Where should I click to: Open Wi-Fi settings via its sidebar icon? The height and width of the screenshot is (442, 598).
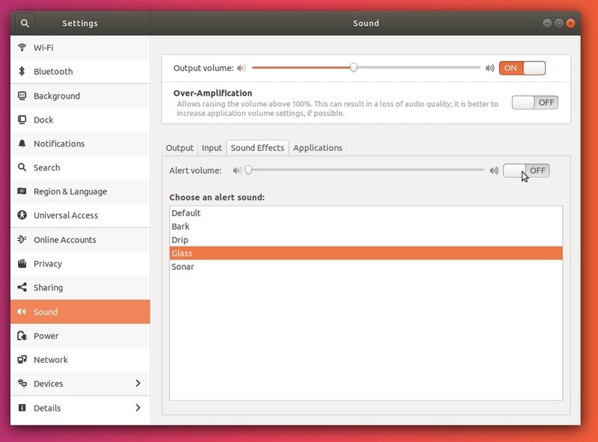point(22,48)
